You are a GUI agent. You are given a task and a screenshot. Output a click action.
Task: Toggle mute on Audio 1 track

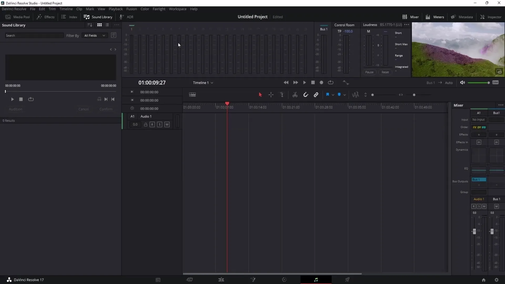tap(166, 124)
